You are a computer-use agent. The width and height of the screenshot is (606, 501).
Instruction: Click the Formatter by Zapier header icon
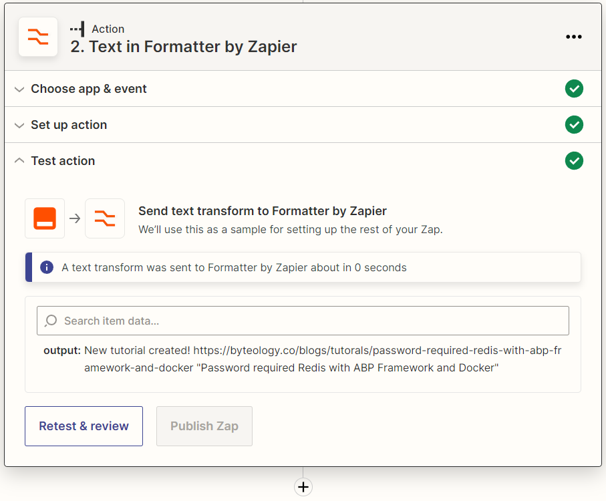tap(38, 37)
